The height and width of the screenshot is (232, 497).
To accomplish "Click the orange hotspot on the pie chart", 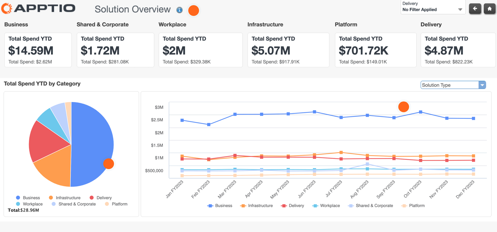I will point(108,163).
